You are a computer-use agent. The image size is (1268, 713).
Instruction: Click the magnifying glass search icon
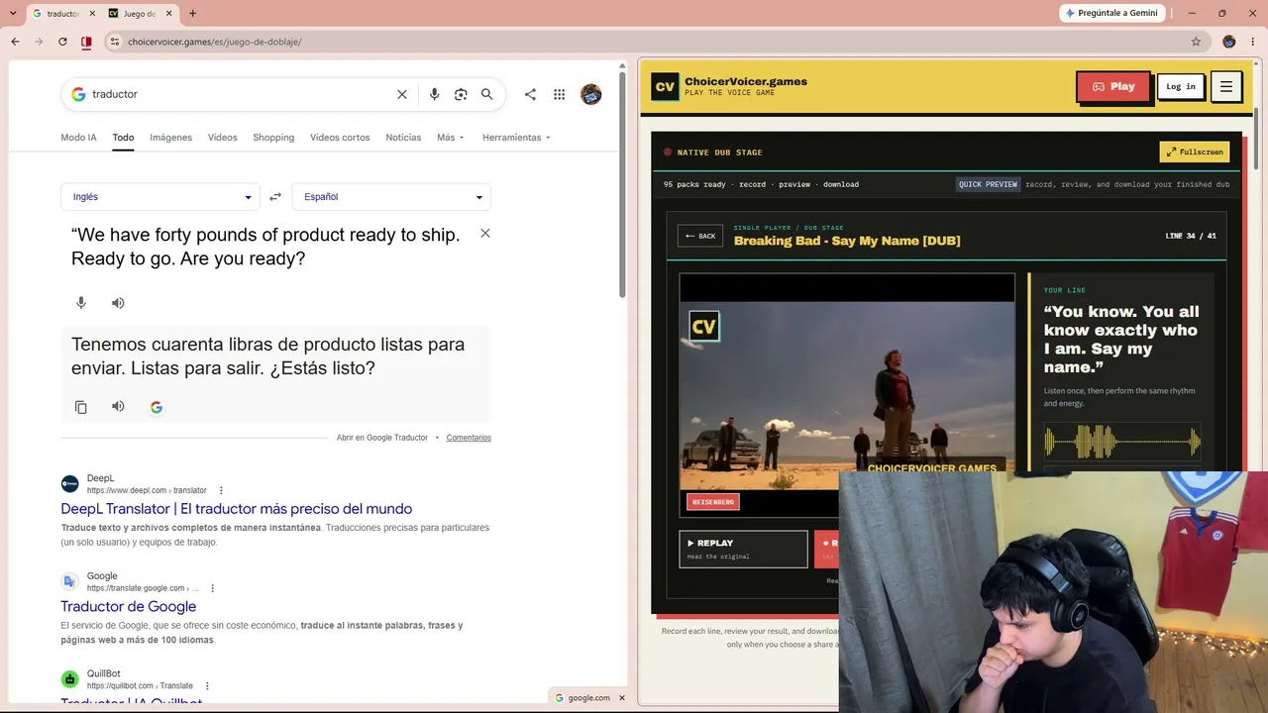[486, 94]
